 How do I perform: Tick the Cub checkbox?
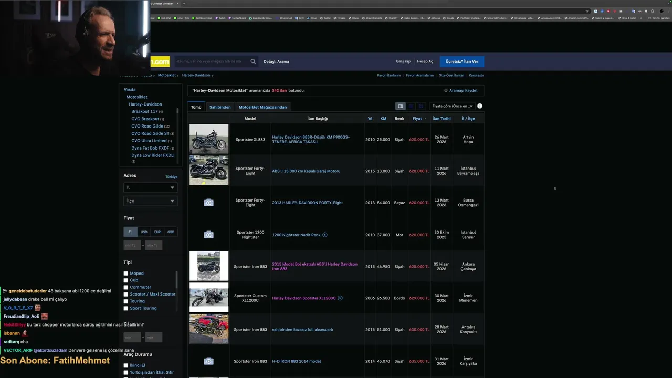pos(126,280)
